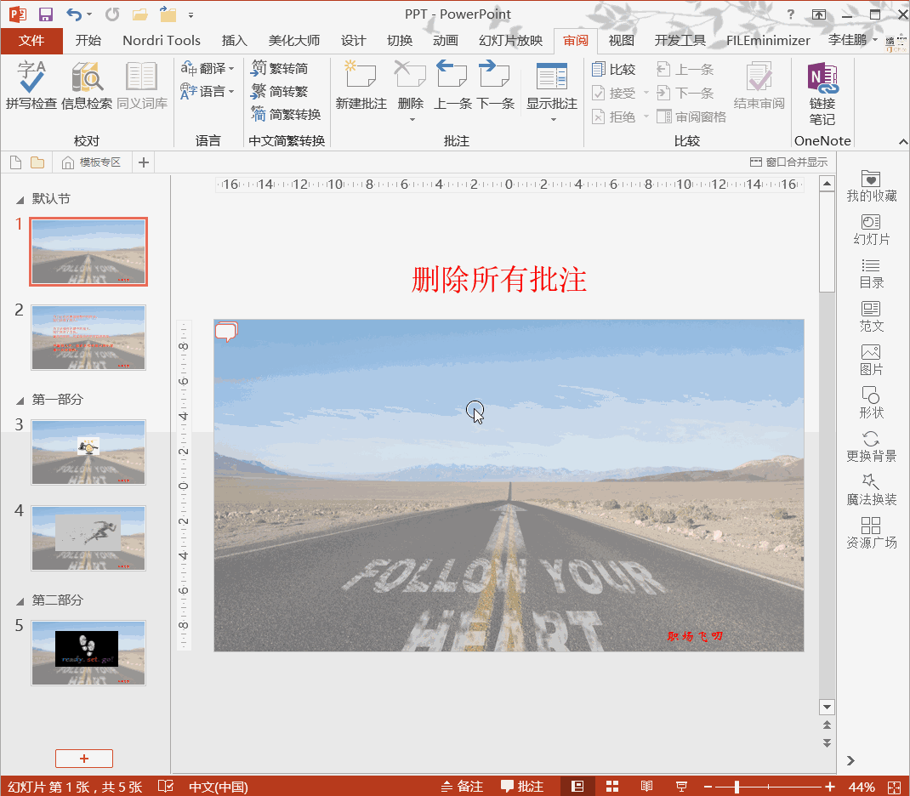Switch to the 开始 ribbon tab
This screenshot has height=796, width=910.
(88, 40)
